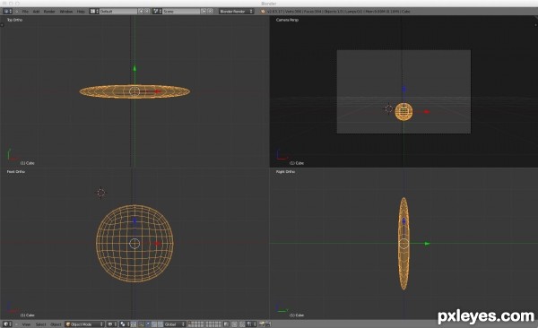Image resolution: width=538 pixels, height=328 pixels.
Task: Click red X-axis arrow in Camera Persp view
Action: tap(427, 112)
